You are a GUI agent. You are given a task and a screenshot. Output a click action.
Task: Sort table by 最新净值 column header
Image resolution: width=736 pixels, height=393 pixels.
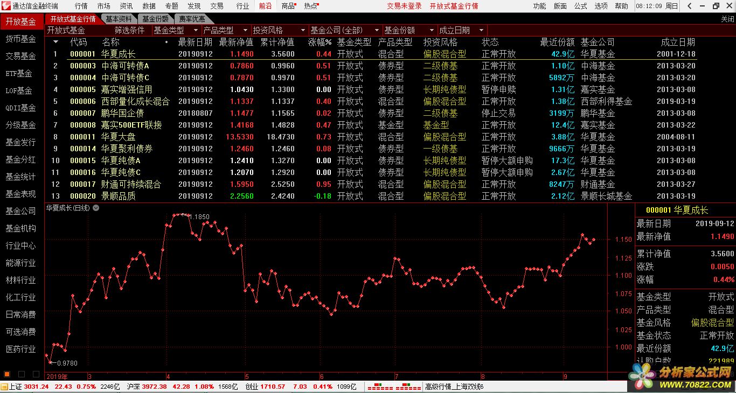pyautogui.click(x=236, y=42)
